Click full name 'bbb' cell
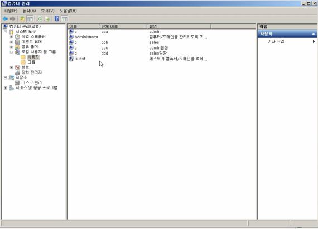Image resolution: width=318 pixels, height=229 pixels. tap(105, 42)
